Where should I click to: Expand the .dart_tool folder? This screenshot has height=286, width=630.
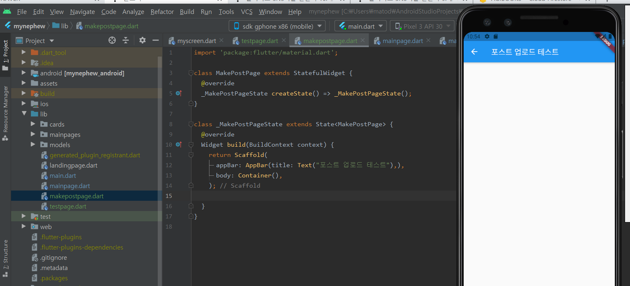pos(23,52)
